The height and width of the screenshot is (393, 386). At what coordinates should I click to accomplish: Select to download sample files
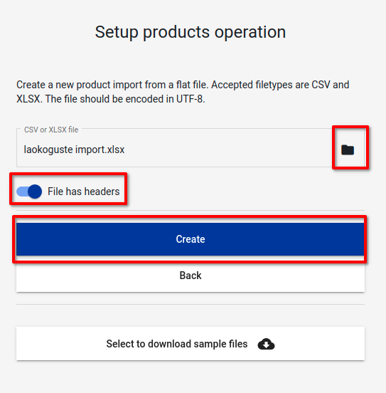click(x=191, y=344)
